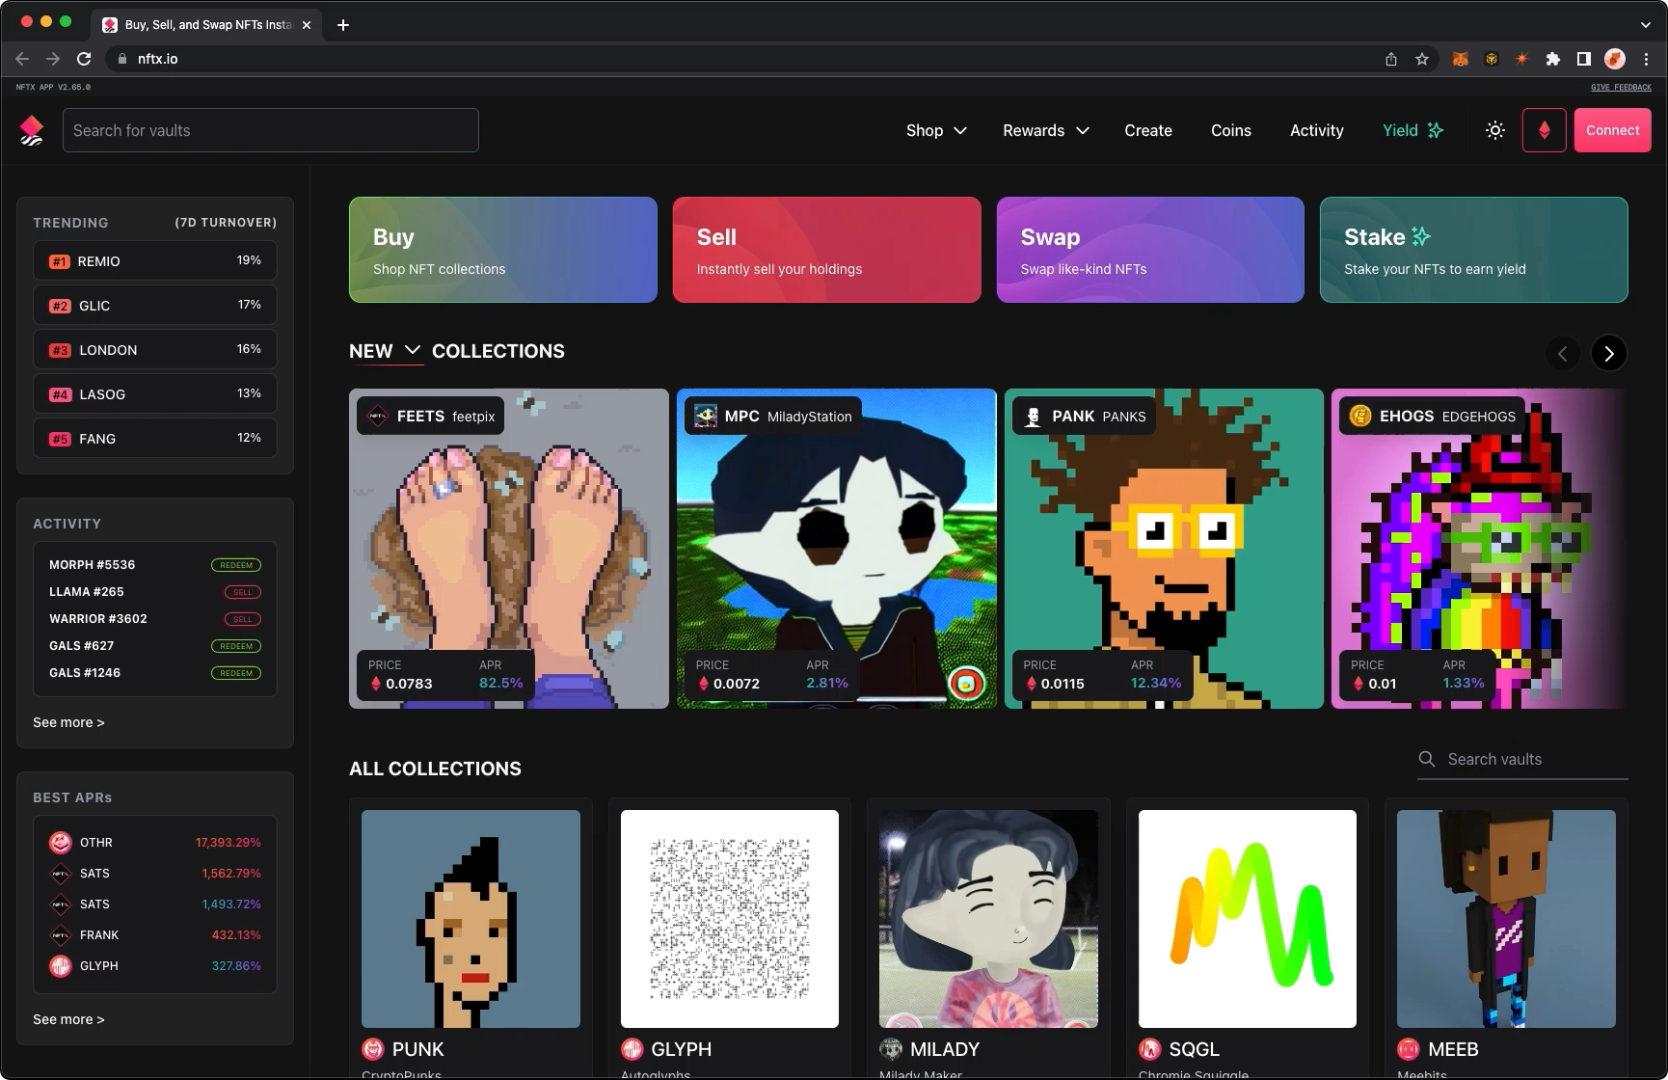
Task: Click the EHOGS coin icon
Action: point(1360,417)
